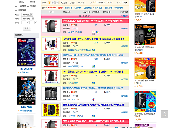The height and width of the screenshot is (128, 169).
Task: Click 加入追蹤 for the 1,899 listing
Action: point(124,96)
